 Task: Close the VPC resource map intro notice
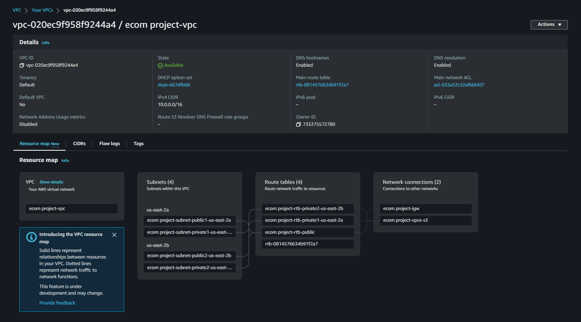pyautogui.click(x=114, y=235)
